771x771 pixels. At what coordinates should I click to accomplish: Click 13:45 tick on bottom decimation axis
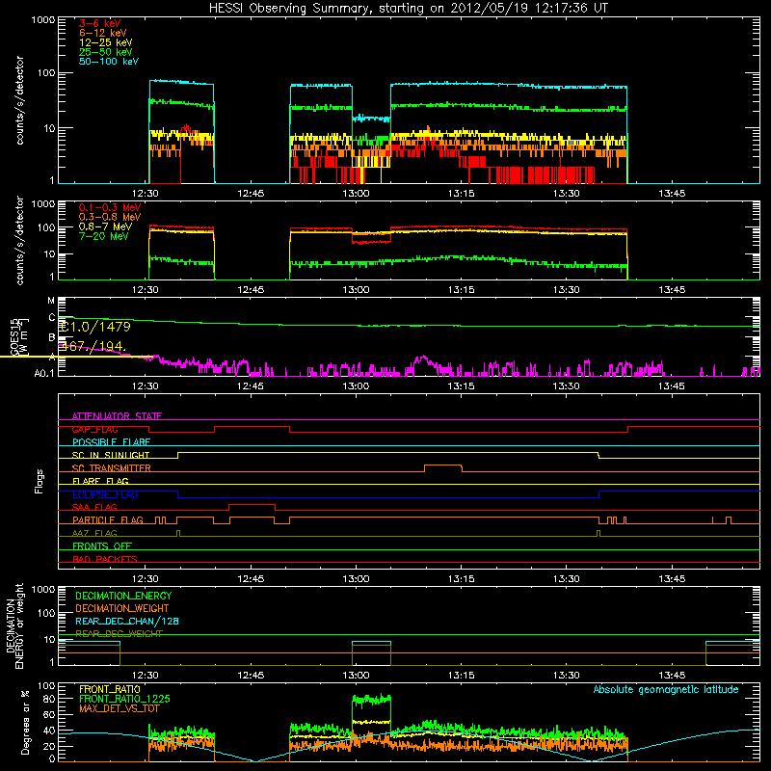672,676
